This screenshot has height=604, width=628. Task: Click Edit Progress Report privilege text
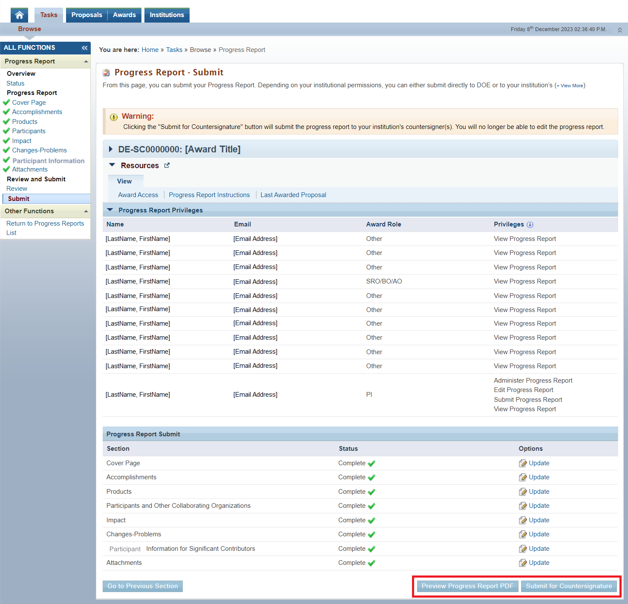[523, 390]
